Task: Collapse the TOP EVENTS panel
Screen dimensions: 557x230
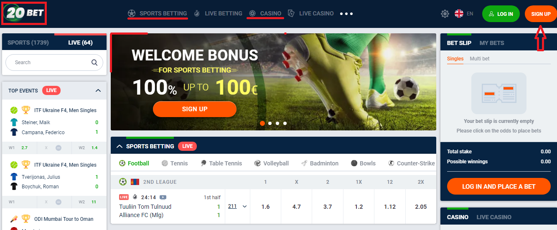Action: pos(98,90)
